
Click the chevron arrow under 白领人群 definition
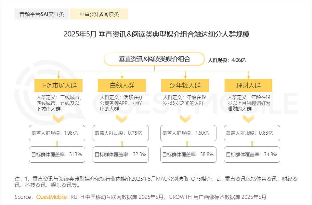pyautogui.click(x=122, y=119)
